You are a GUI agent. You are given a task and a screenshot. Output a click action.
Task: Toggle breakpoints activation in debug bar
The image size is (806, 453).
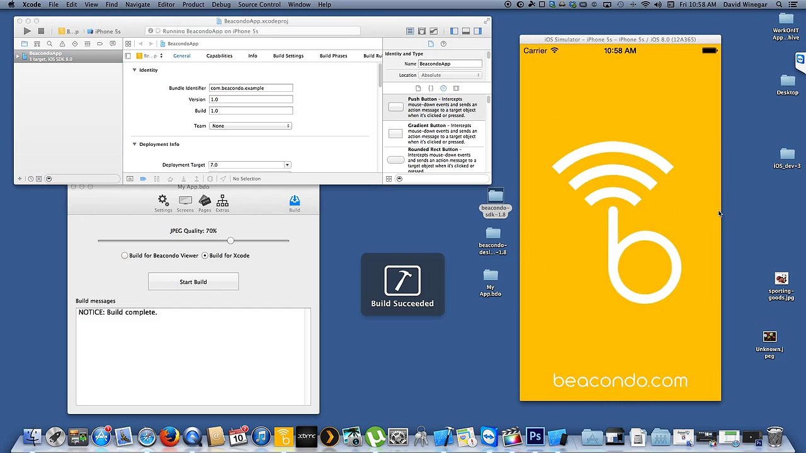coord(143,179)
